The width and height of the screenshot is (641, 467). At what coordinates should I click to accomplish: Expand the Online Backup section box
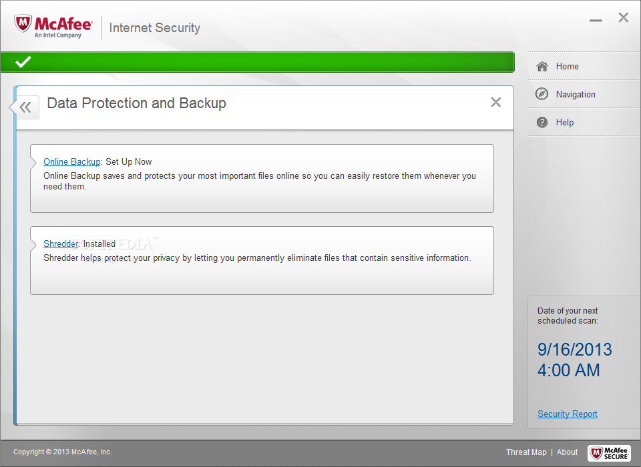pyautogui.click(x=262, y=178)
